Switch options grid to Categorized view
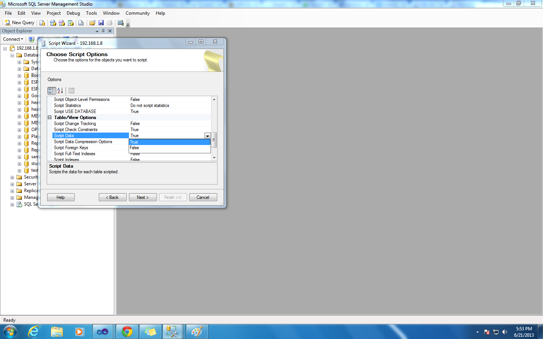This screenshot has width=543, height=339. pos(52,91)
